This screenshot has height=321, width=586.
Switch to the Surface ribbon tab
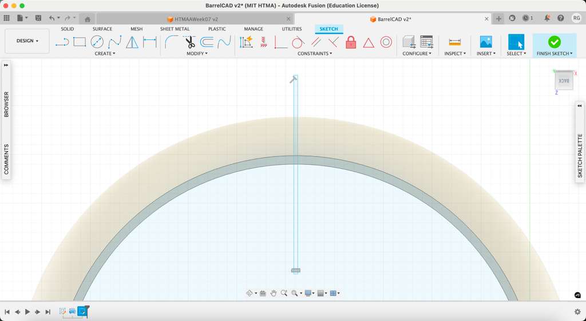[102, 29]
